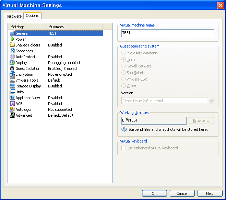The height and width of the screenshot is (200, 226).
Task: Click the Guest Isolation padlock icon
Action: click(12, 68)
